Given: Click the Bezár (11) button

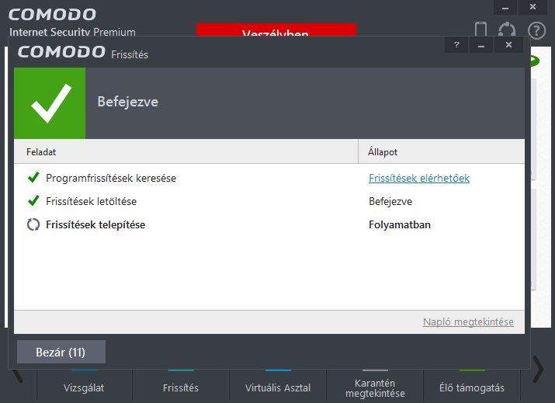Looking at the screenshot, I should 61,352.
